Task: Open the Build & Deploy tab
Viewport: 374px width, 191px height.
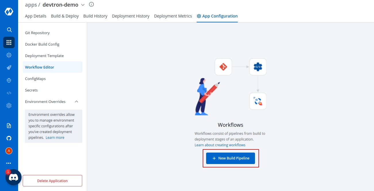Action: pyautogui.click(x=65, y=16)
